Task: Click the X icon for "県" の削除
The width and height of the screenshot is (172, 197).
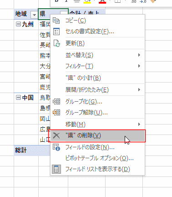Action: tap(56, 135)
